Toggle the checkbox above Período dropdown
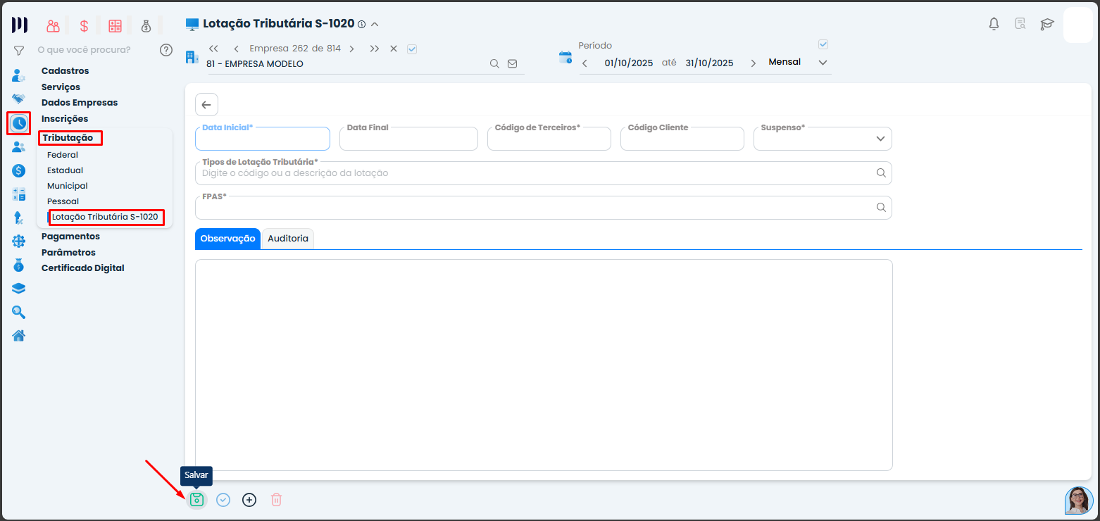The image size is (1100, 521). tap(823, 44)
